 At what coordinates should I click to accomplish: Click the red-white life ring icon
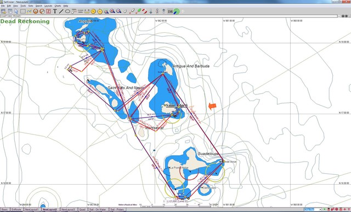144,11
